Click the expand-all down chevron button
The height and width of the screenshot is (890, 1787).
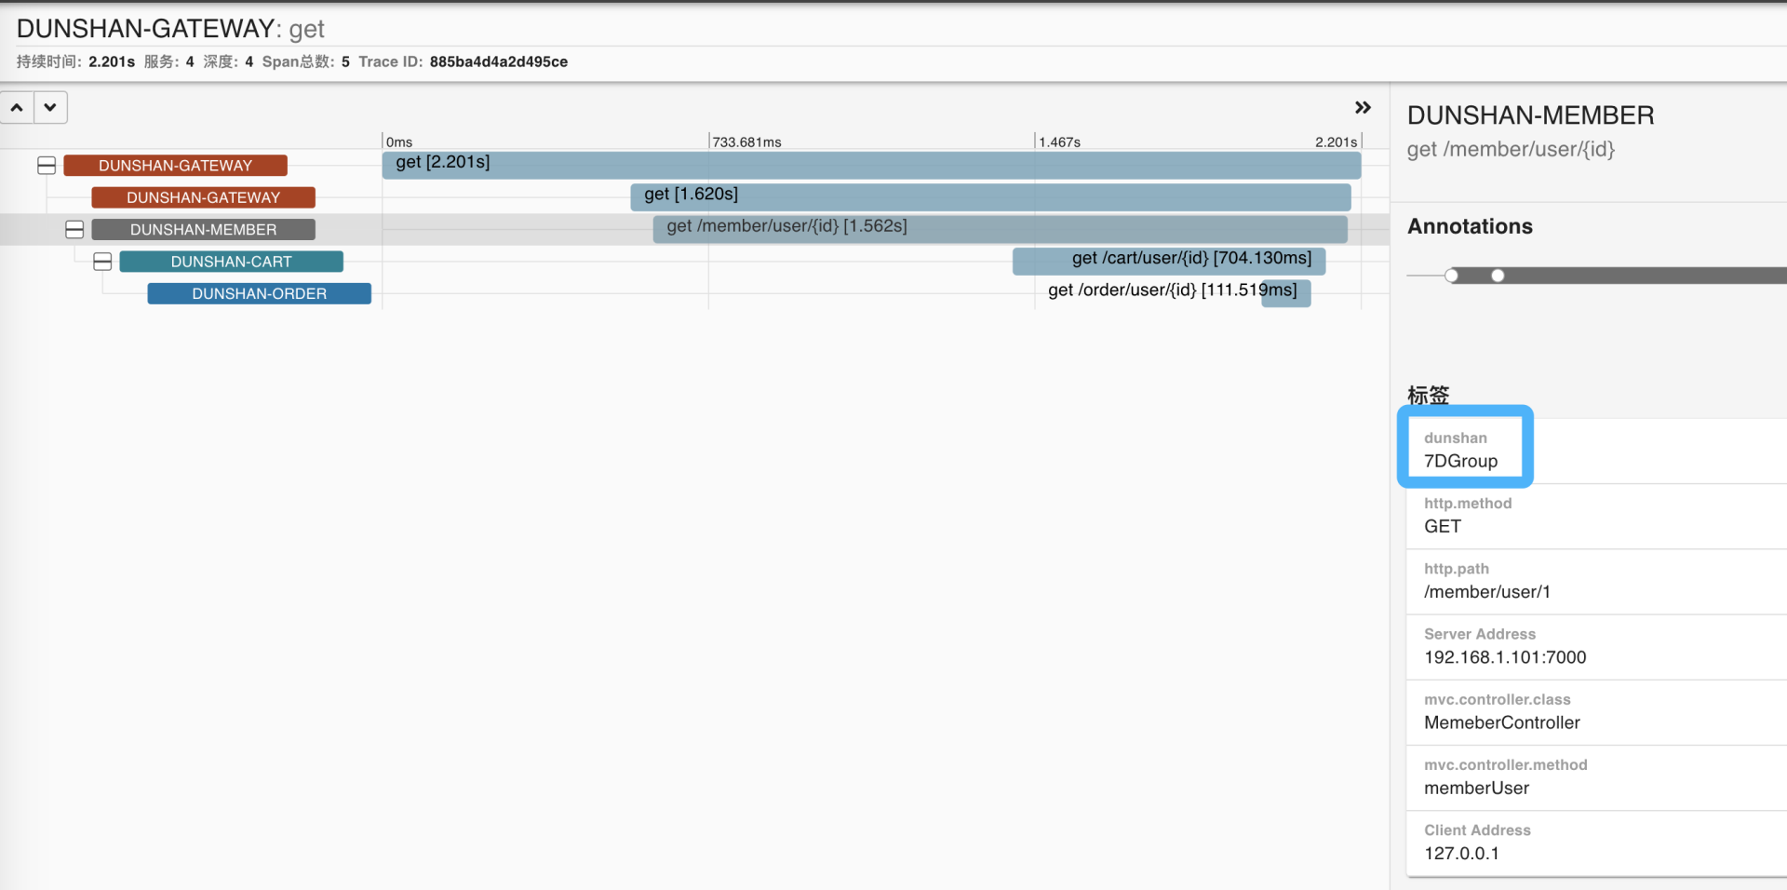pyautogui.click(x=50, y=108)
